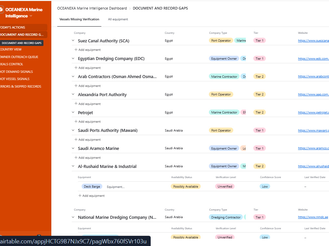Collapse Alexandria Port Authority row
329x246 pixels.
tap(73, 94)
